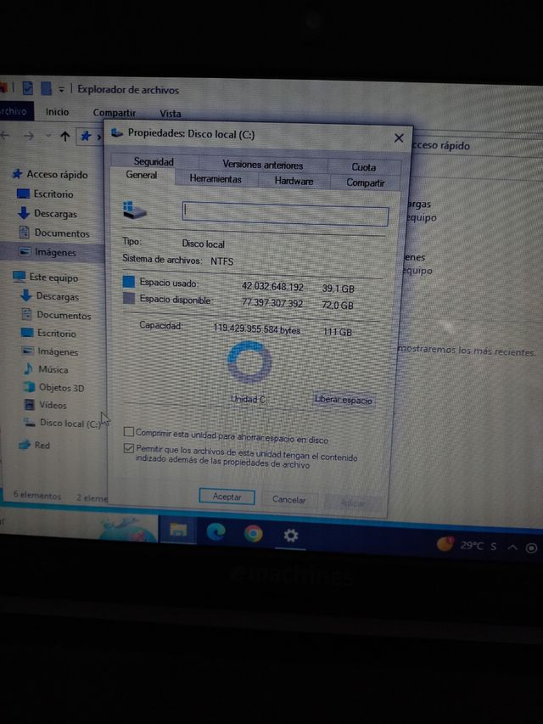Open File Explorer from the taskbar
Screen dimensions: 543x724
pos(178,529)
